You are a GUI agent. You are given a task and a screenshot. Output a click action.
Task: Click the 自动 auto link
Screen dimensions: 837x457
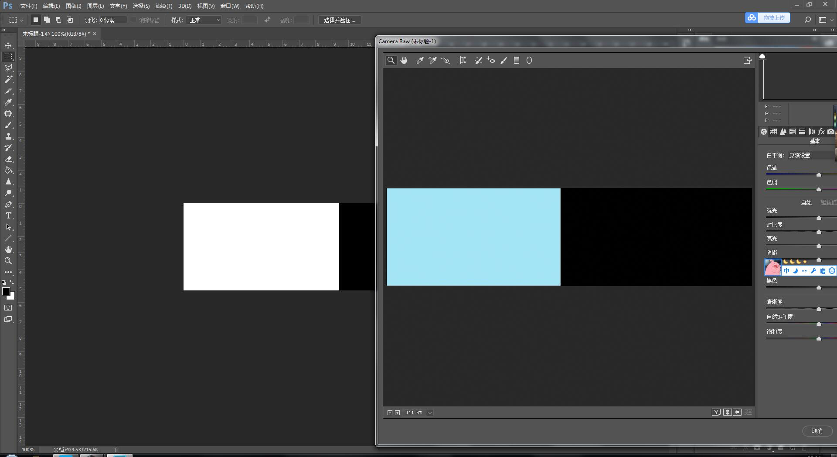click(x=806, y=202)
